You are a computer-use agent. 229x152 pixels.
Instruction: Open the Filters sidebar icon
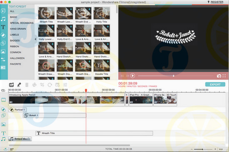[3, 35]
